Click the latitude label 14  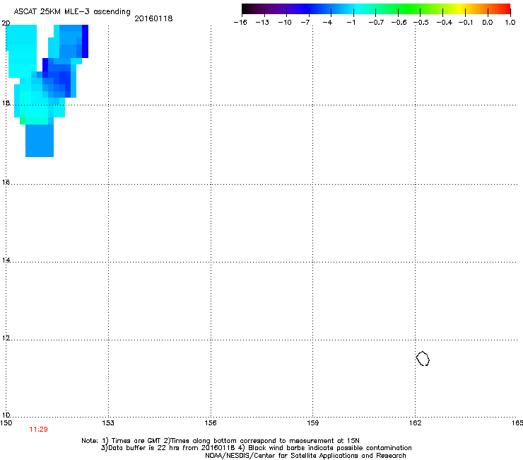click(6, 260)
